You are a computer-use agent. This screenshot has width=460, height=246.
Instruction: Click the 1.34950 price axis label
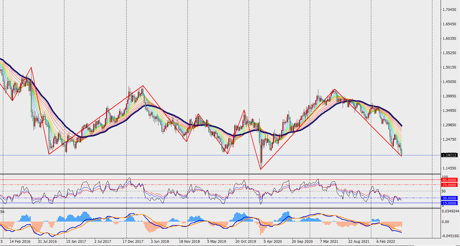click(x=449, y=111)
